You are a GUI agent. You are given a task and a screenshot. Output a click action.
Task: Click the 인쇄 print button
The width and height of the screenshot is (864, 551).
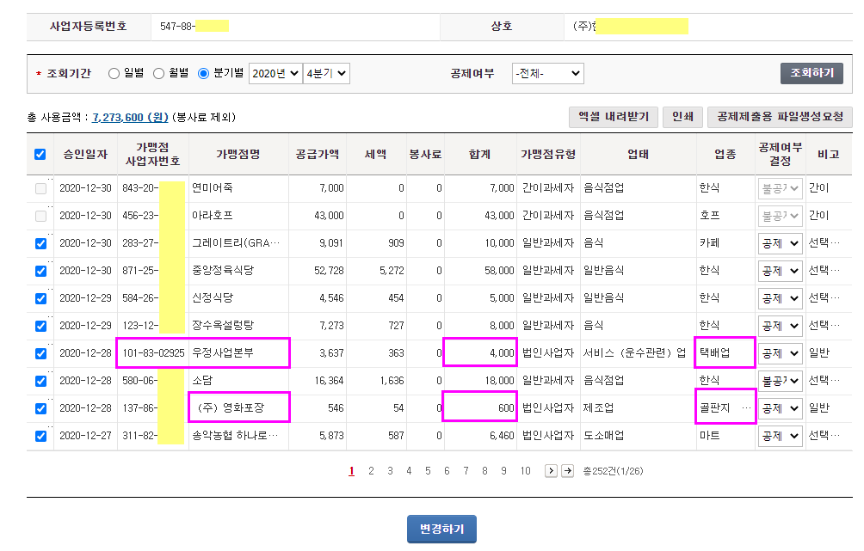coord(682,117)
